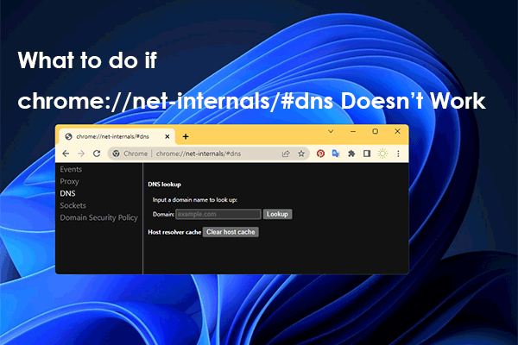Viewport: 518px width, 345px height.
Task: Open the tab search chevron
Action: pos(331,131)
